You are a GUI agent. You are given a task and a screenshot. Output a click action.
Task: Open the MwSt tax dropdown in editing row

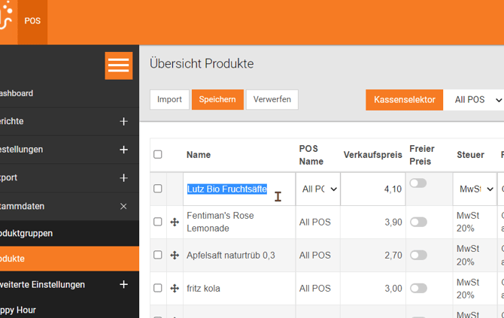click(x=475, y=189)
